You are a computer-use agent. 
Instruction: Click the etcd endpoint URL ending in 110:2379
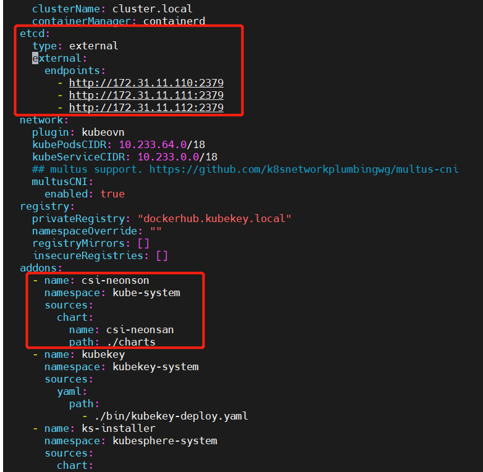(146, 83)
